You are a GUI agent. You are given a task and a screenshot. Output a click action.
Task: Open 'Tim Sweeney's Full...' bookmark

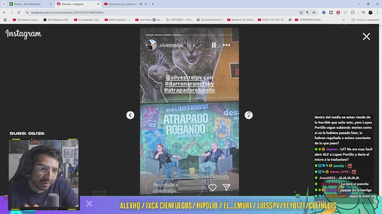pos(87,20)
